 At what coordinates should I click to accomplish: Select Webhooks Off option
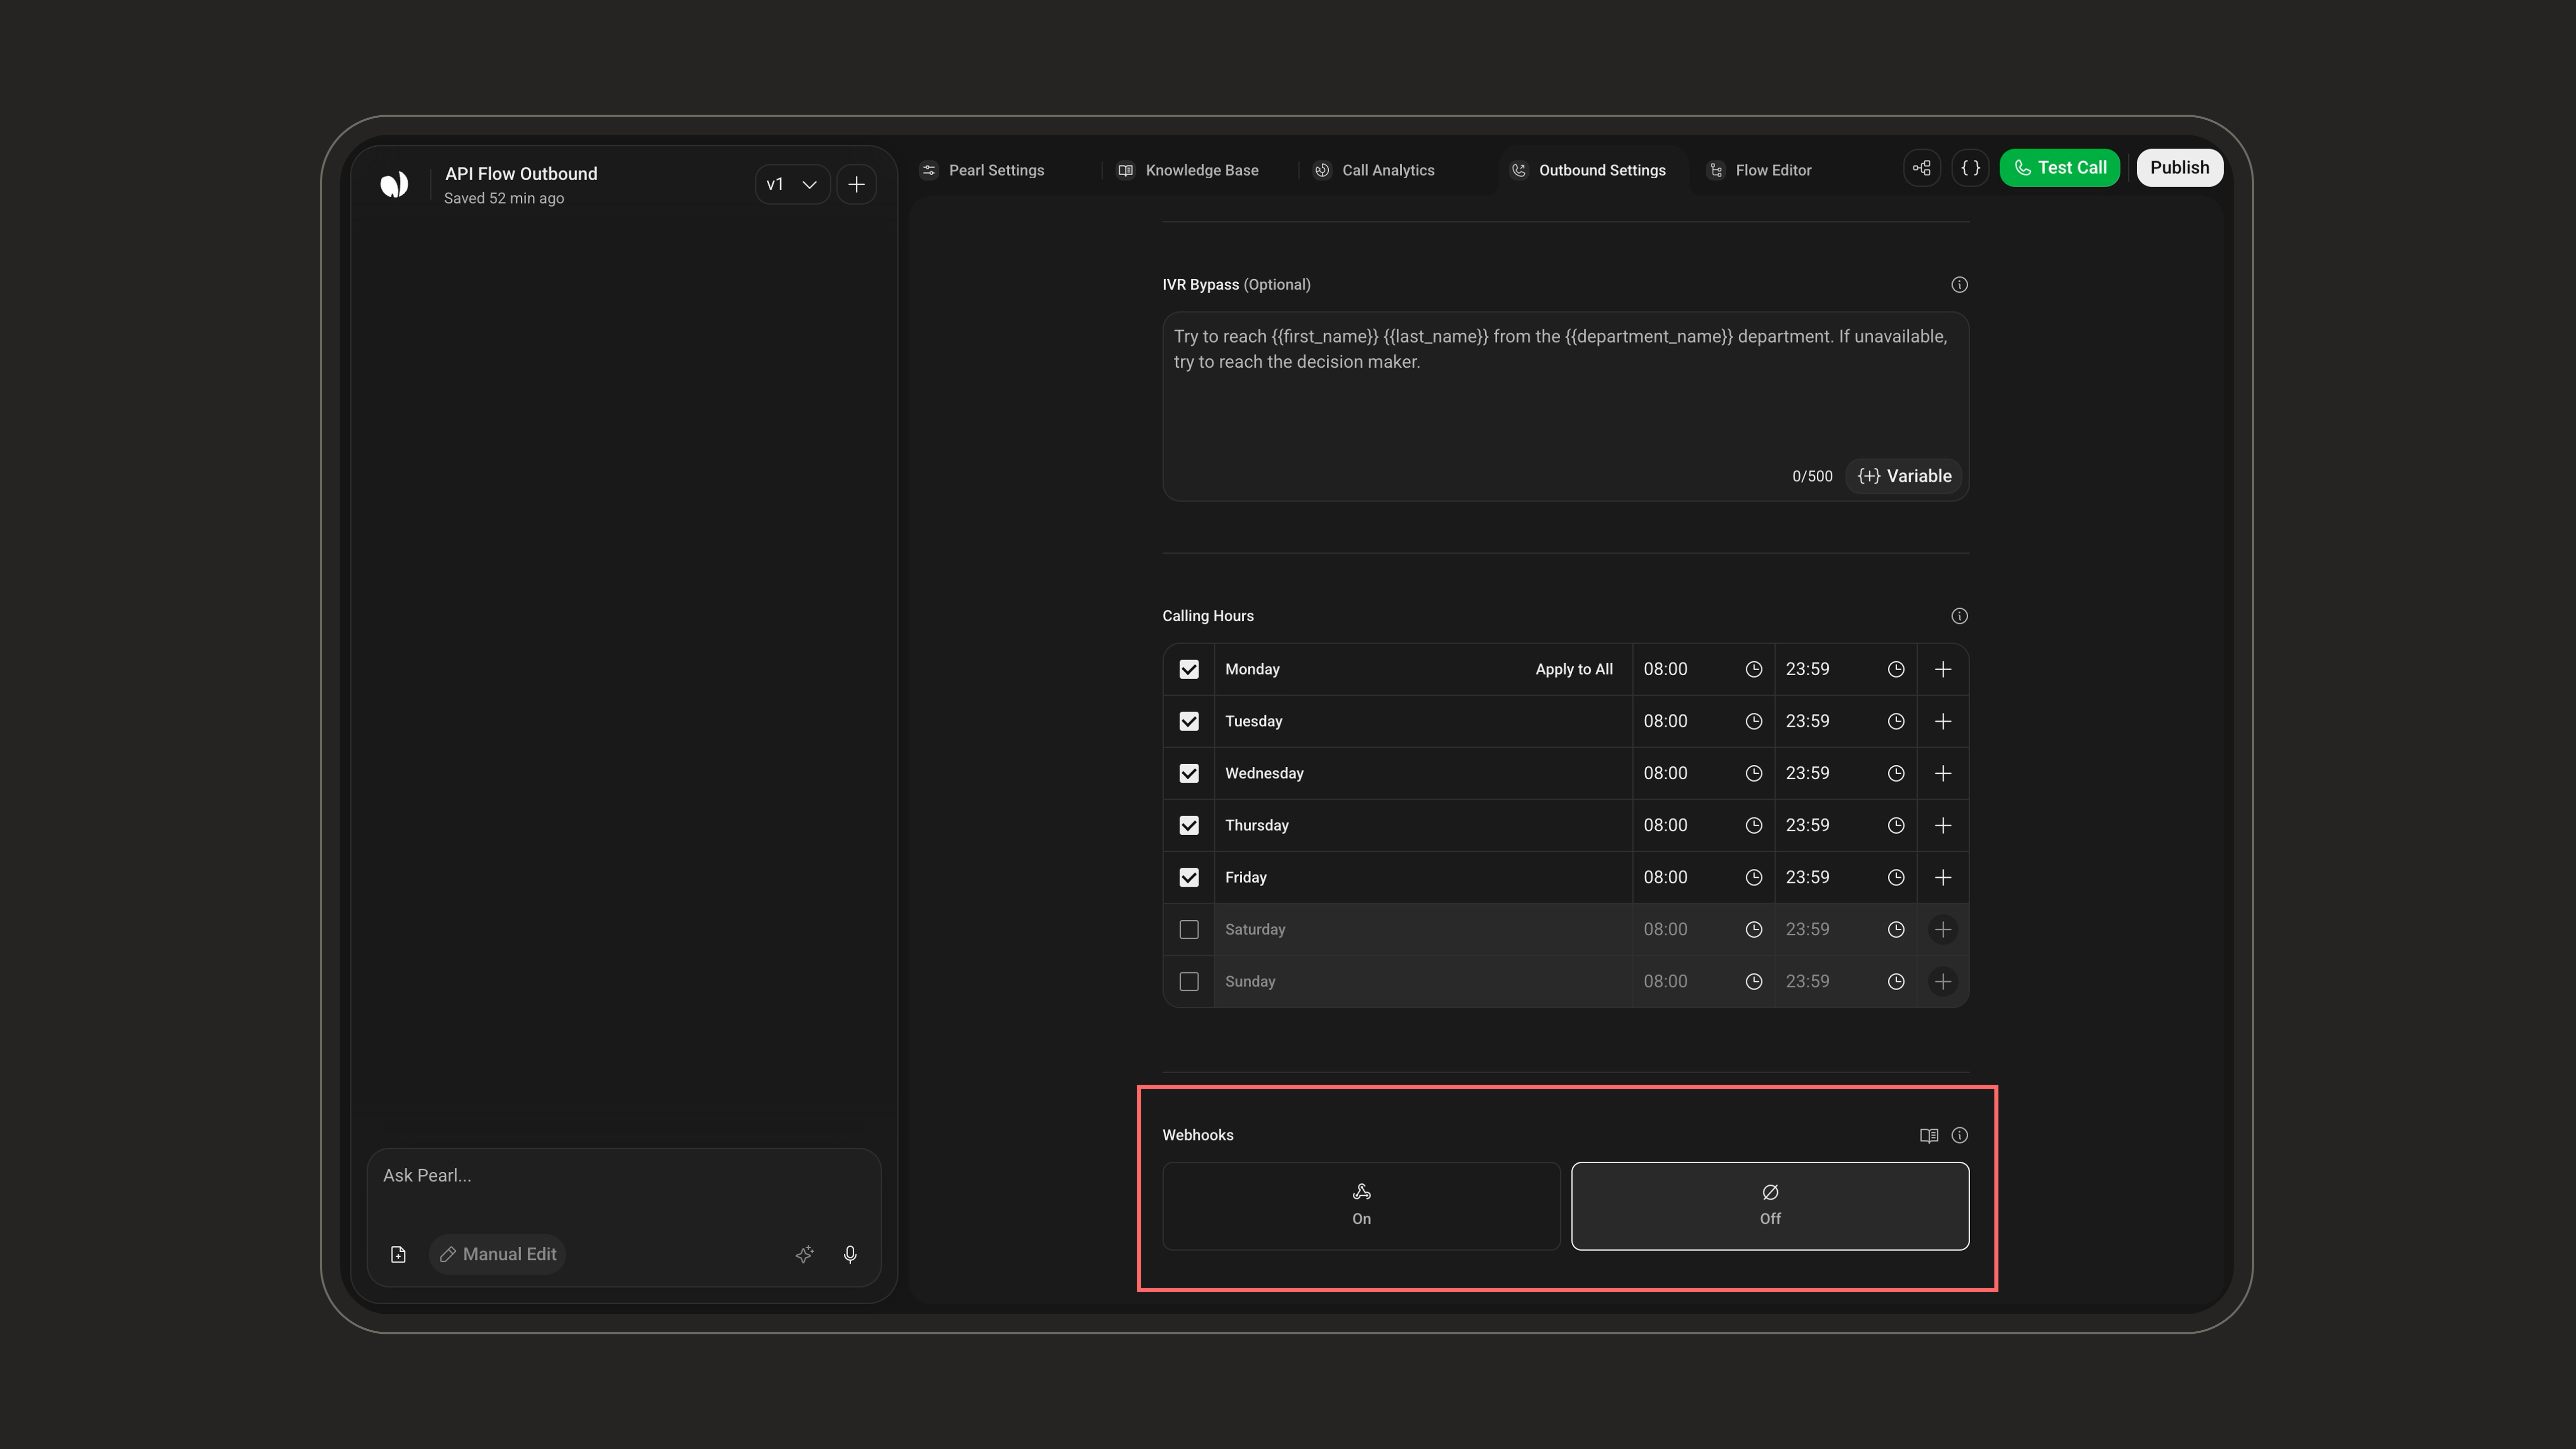click(x=1770, y=1206)
